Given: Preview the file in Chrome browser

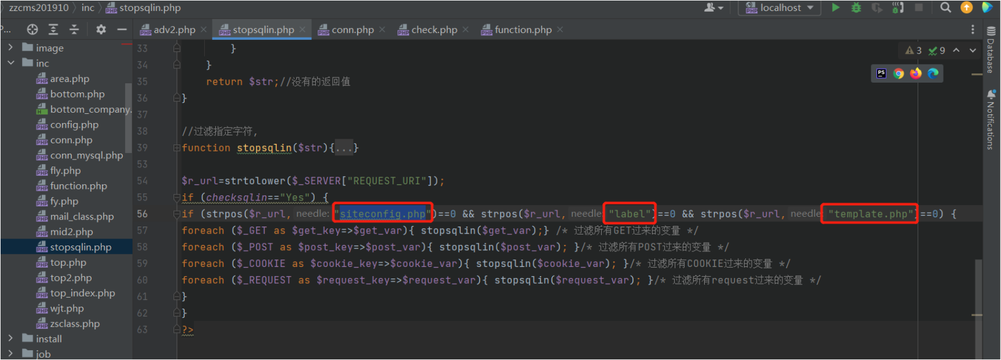Looking at the screenshot, I should (x=899, y=73).
